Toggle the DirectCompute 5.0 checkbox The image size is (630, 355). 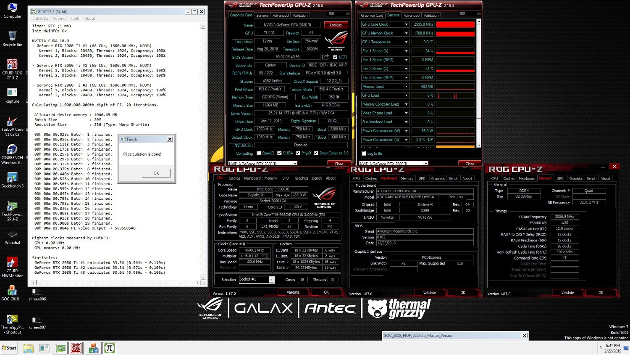pos(316,153)
